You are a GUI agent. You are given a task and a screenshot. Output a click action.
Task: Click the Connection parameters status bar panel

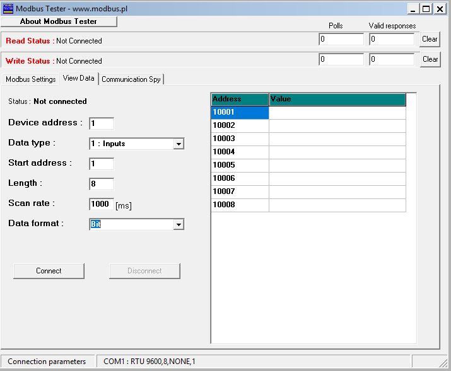click(47, 362)
